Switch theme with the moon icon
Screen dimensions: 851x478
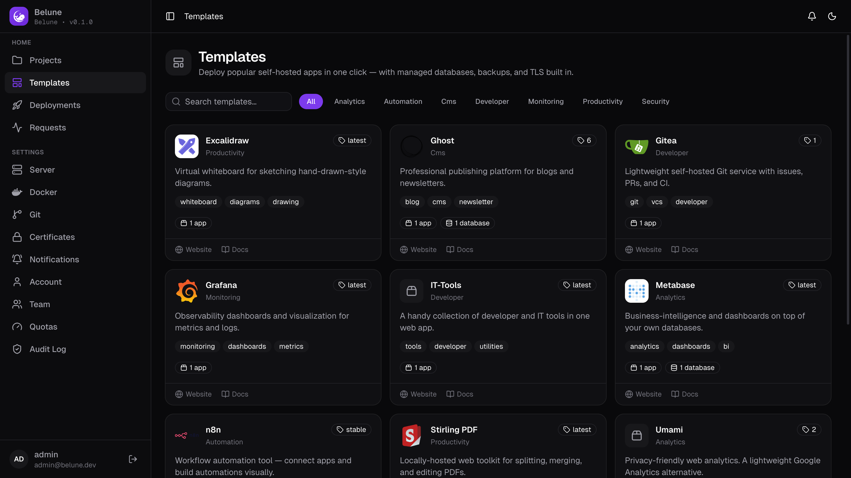point(832,16)
